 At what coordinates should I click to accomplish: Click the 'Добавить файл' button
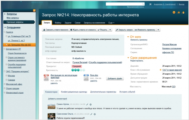[x=115, y=79]
